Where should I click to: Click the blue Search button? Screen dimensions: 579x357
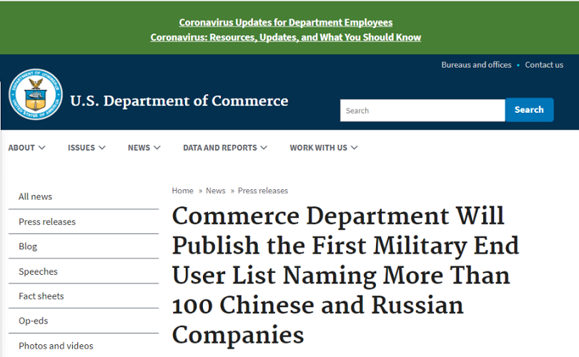(x=529, y=110)
